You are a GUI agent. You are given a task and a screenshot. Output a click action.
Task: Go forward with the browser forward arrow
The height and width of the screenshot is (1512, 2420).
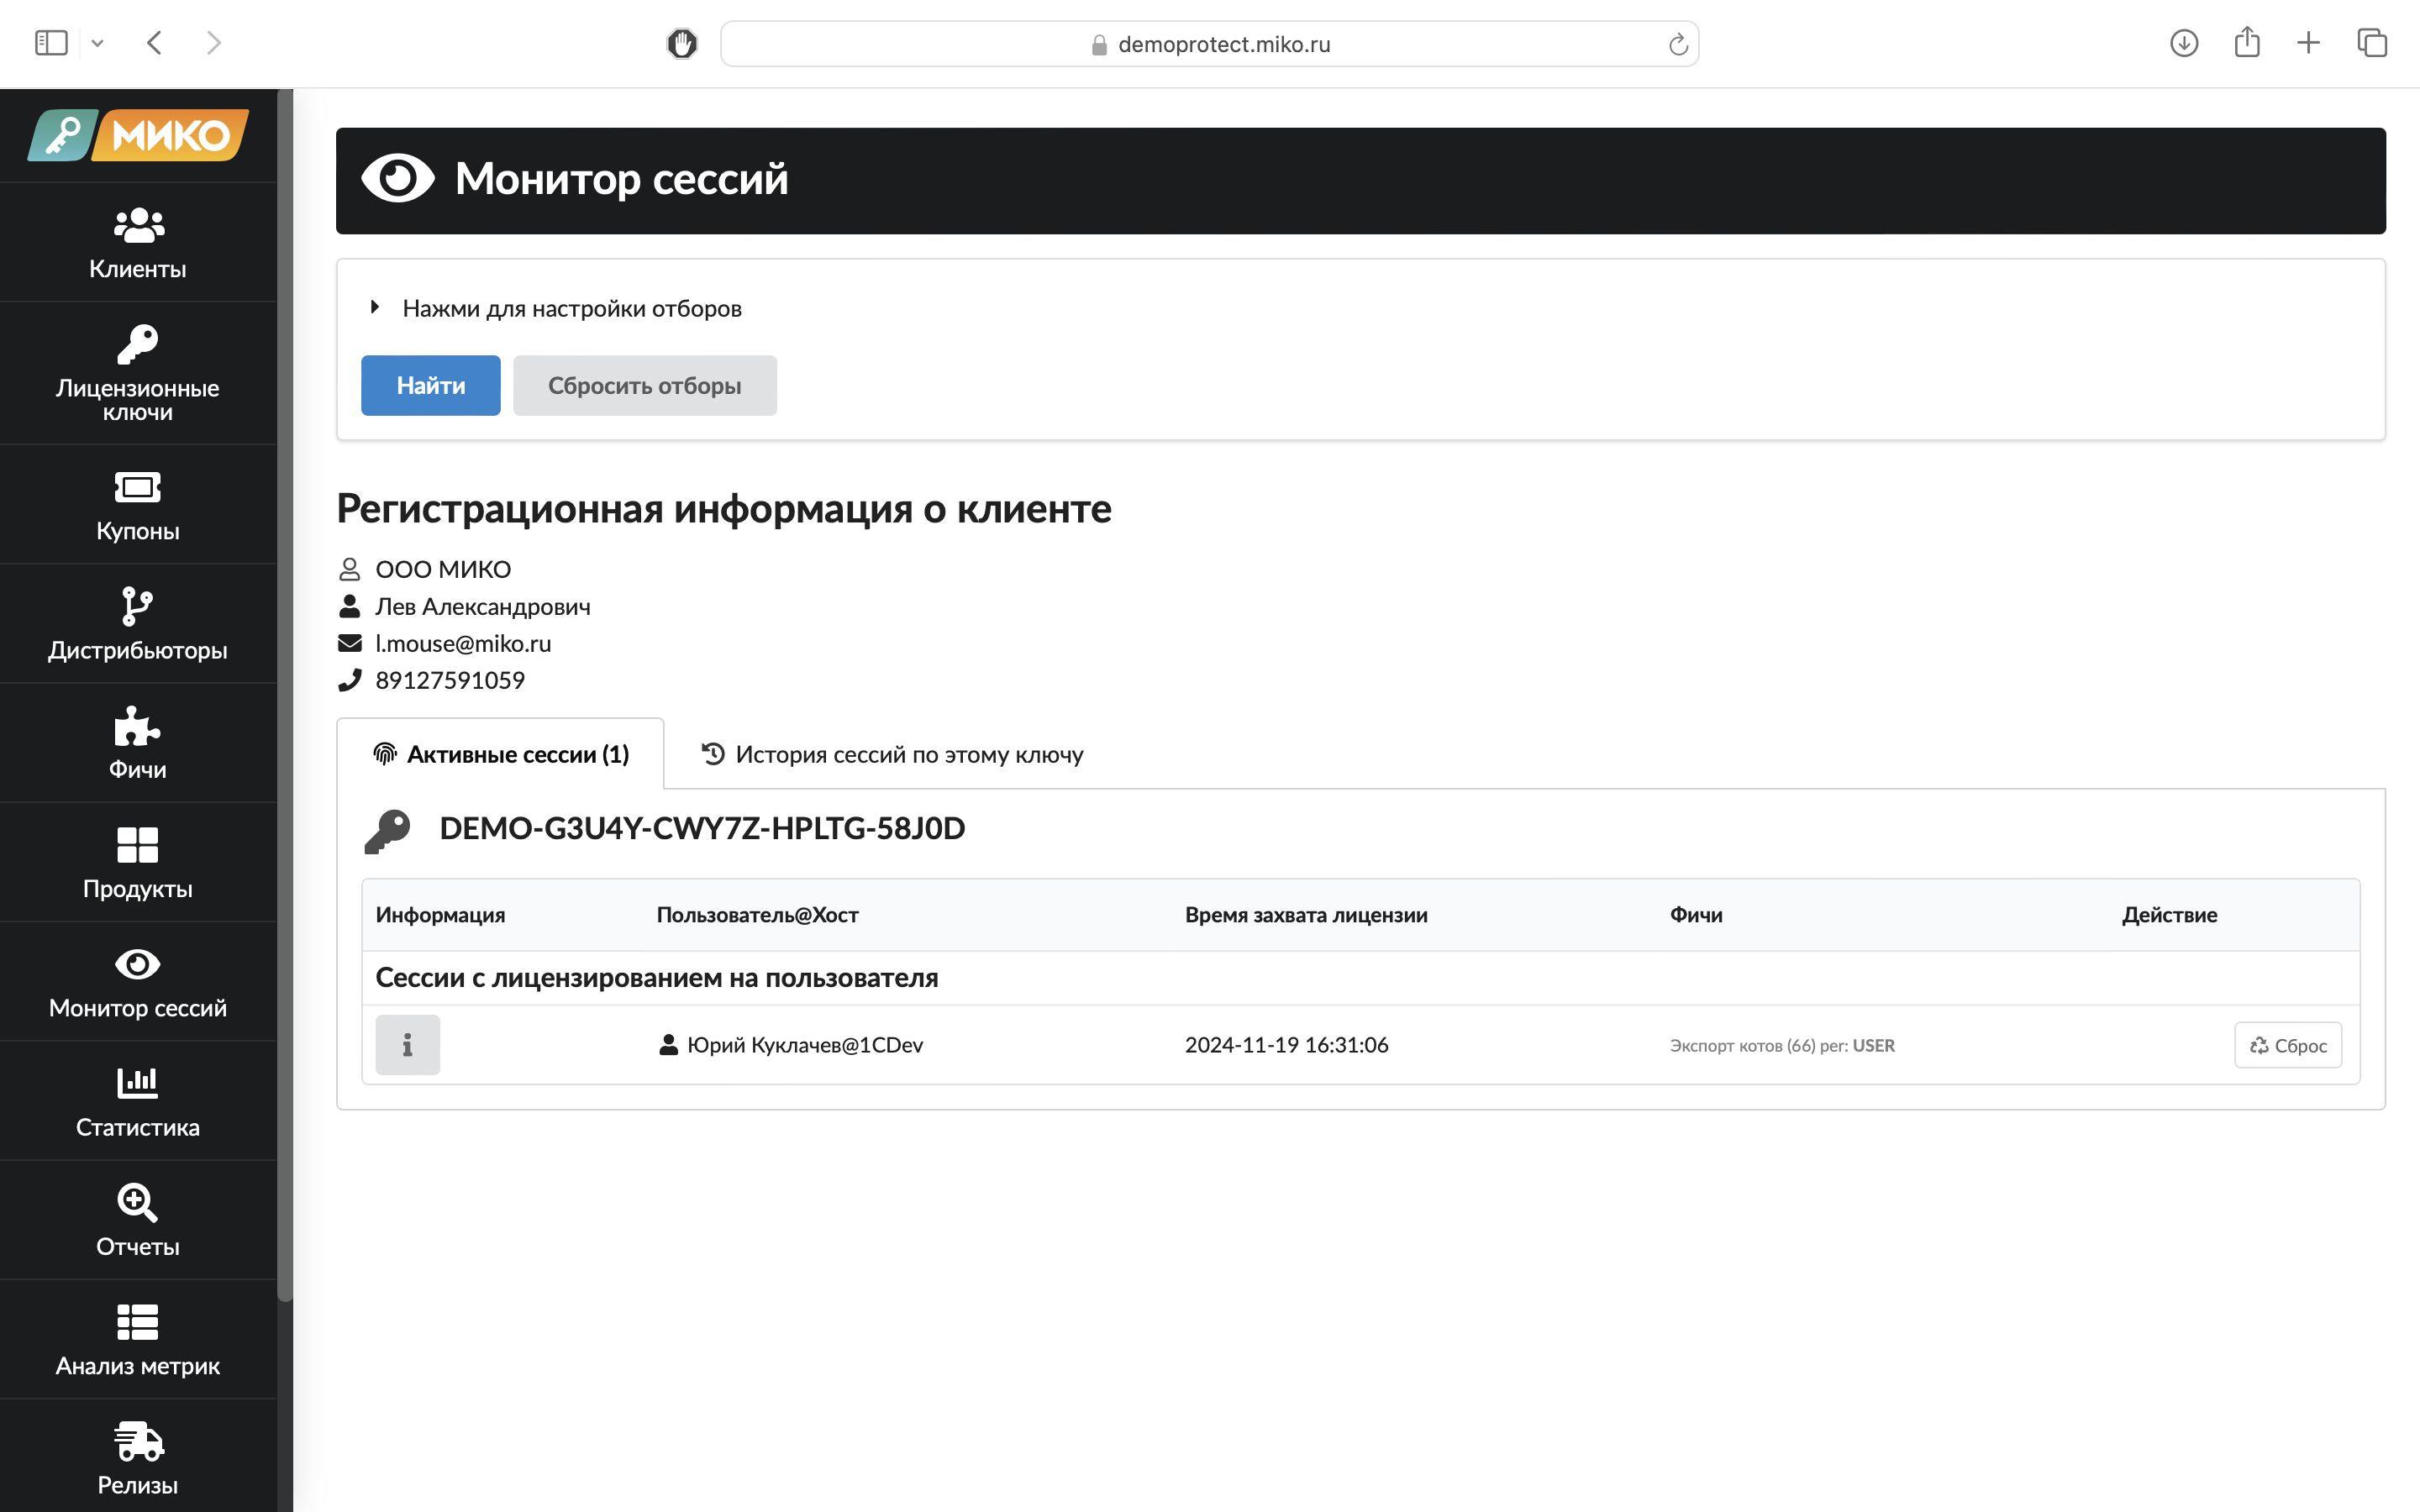(213, 43)
